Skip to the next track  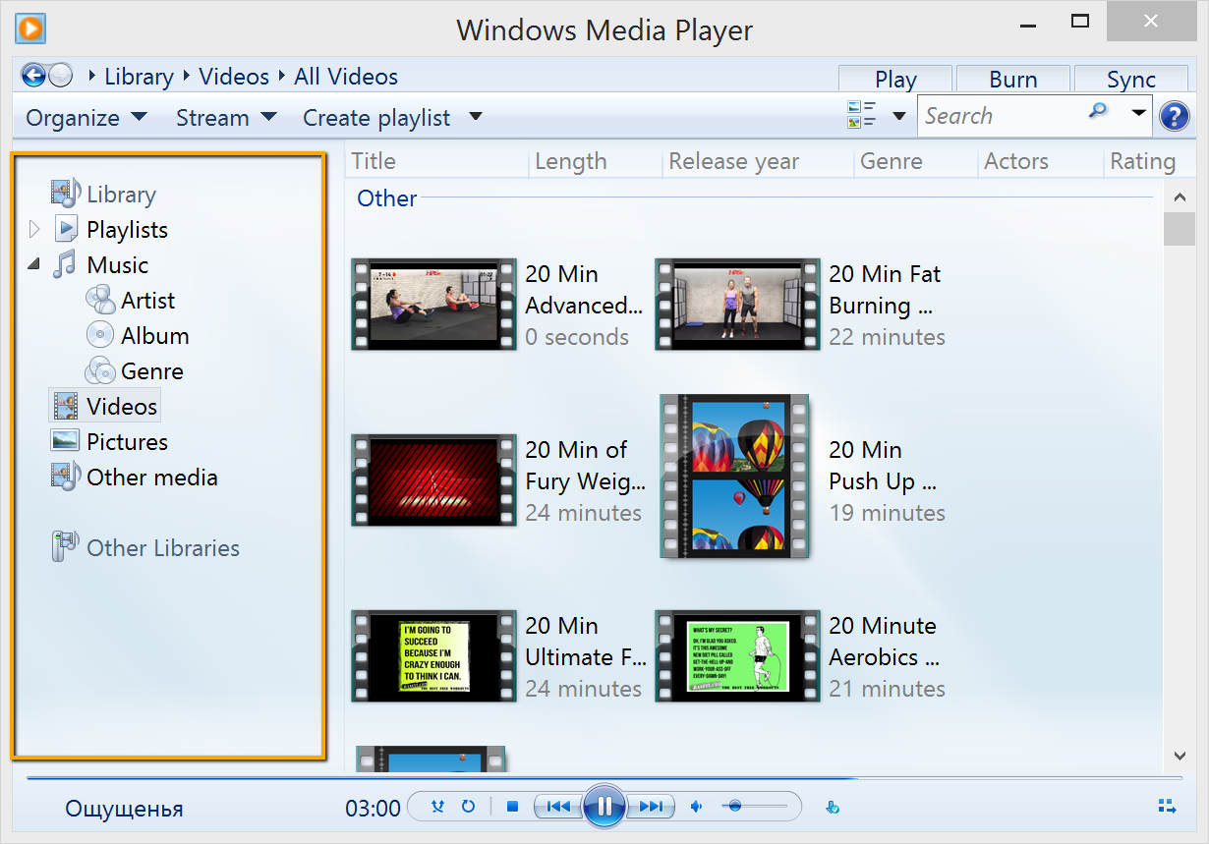click(x=651, y=807)
